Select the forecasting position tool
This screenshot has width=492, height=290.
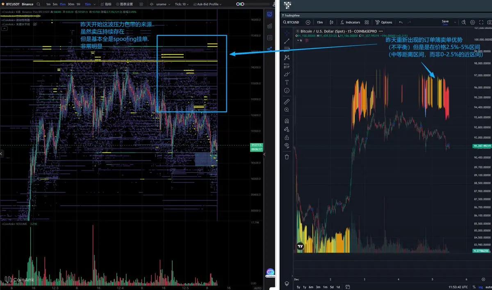click(287, 66)
